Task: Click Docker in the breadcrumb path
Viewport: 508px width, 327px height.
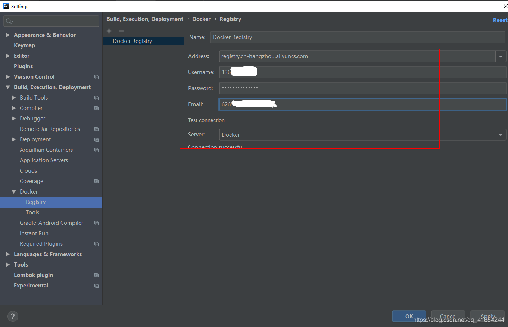Action: (x=202, y=19)
